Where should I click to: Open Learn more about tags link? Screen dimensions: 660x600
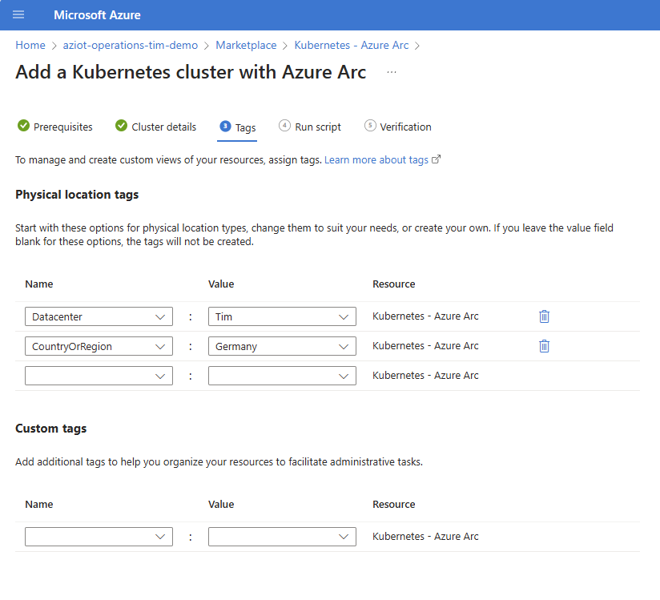pyautogui.click(x=376, y=160)
